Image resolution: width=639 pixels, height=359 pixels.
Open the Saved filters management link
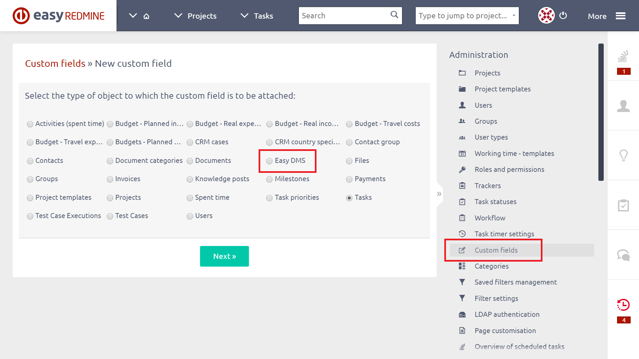click(x=516, y=282)
